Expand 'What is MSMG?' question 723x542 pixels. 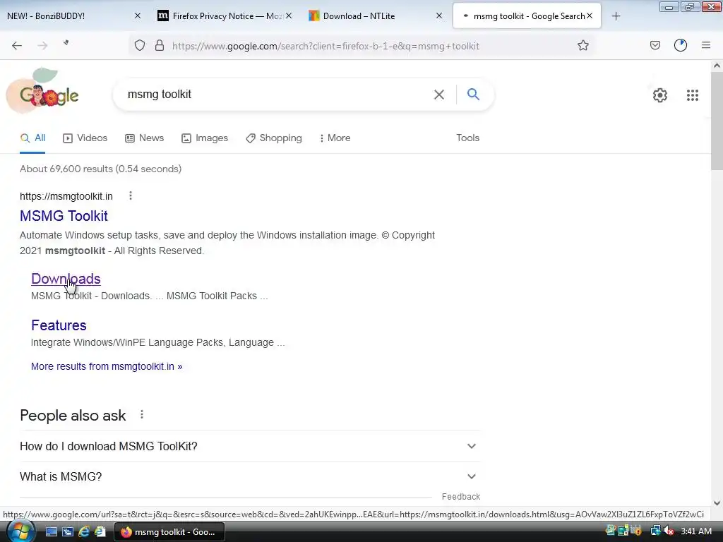point(250,476)
